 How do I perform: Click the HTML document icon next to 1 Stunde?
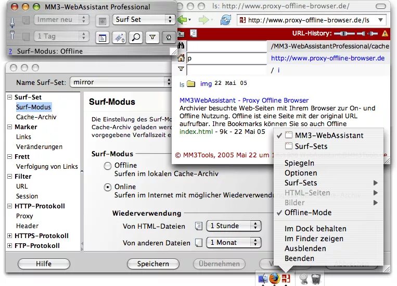click(x=199, y=226)
